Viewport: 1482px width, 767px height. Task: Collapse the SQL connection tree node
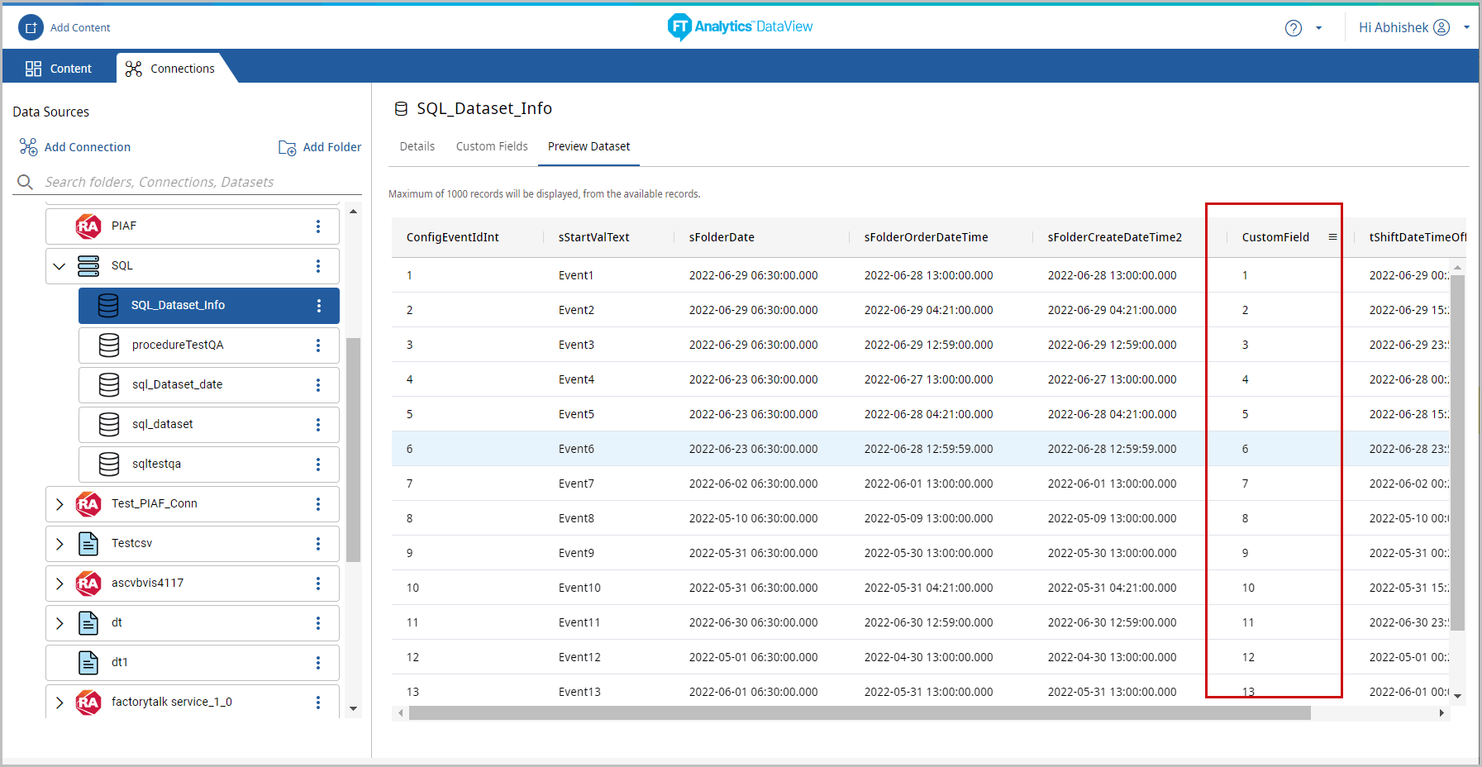coord(59,266)
